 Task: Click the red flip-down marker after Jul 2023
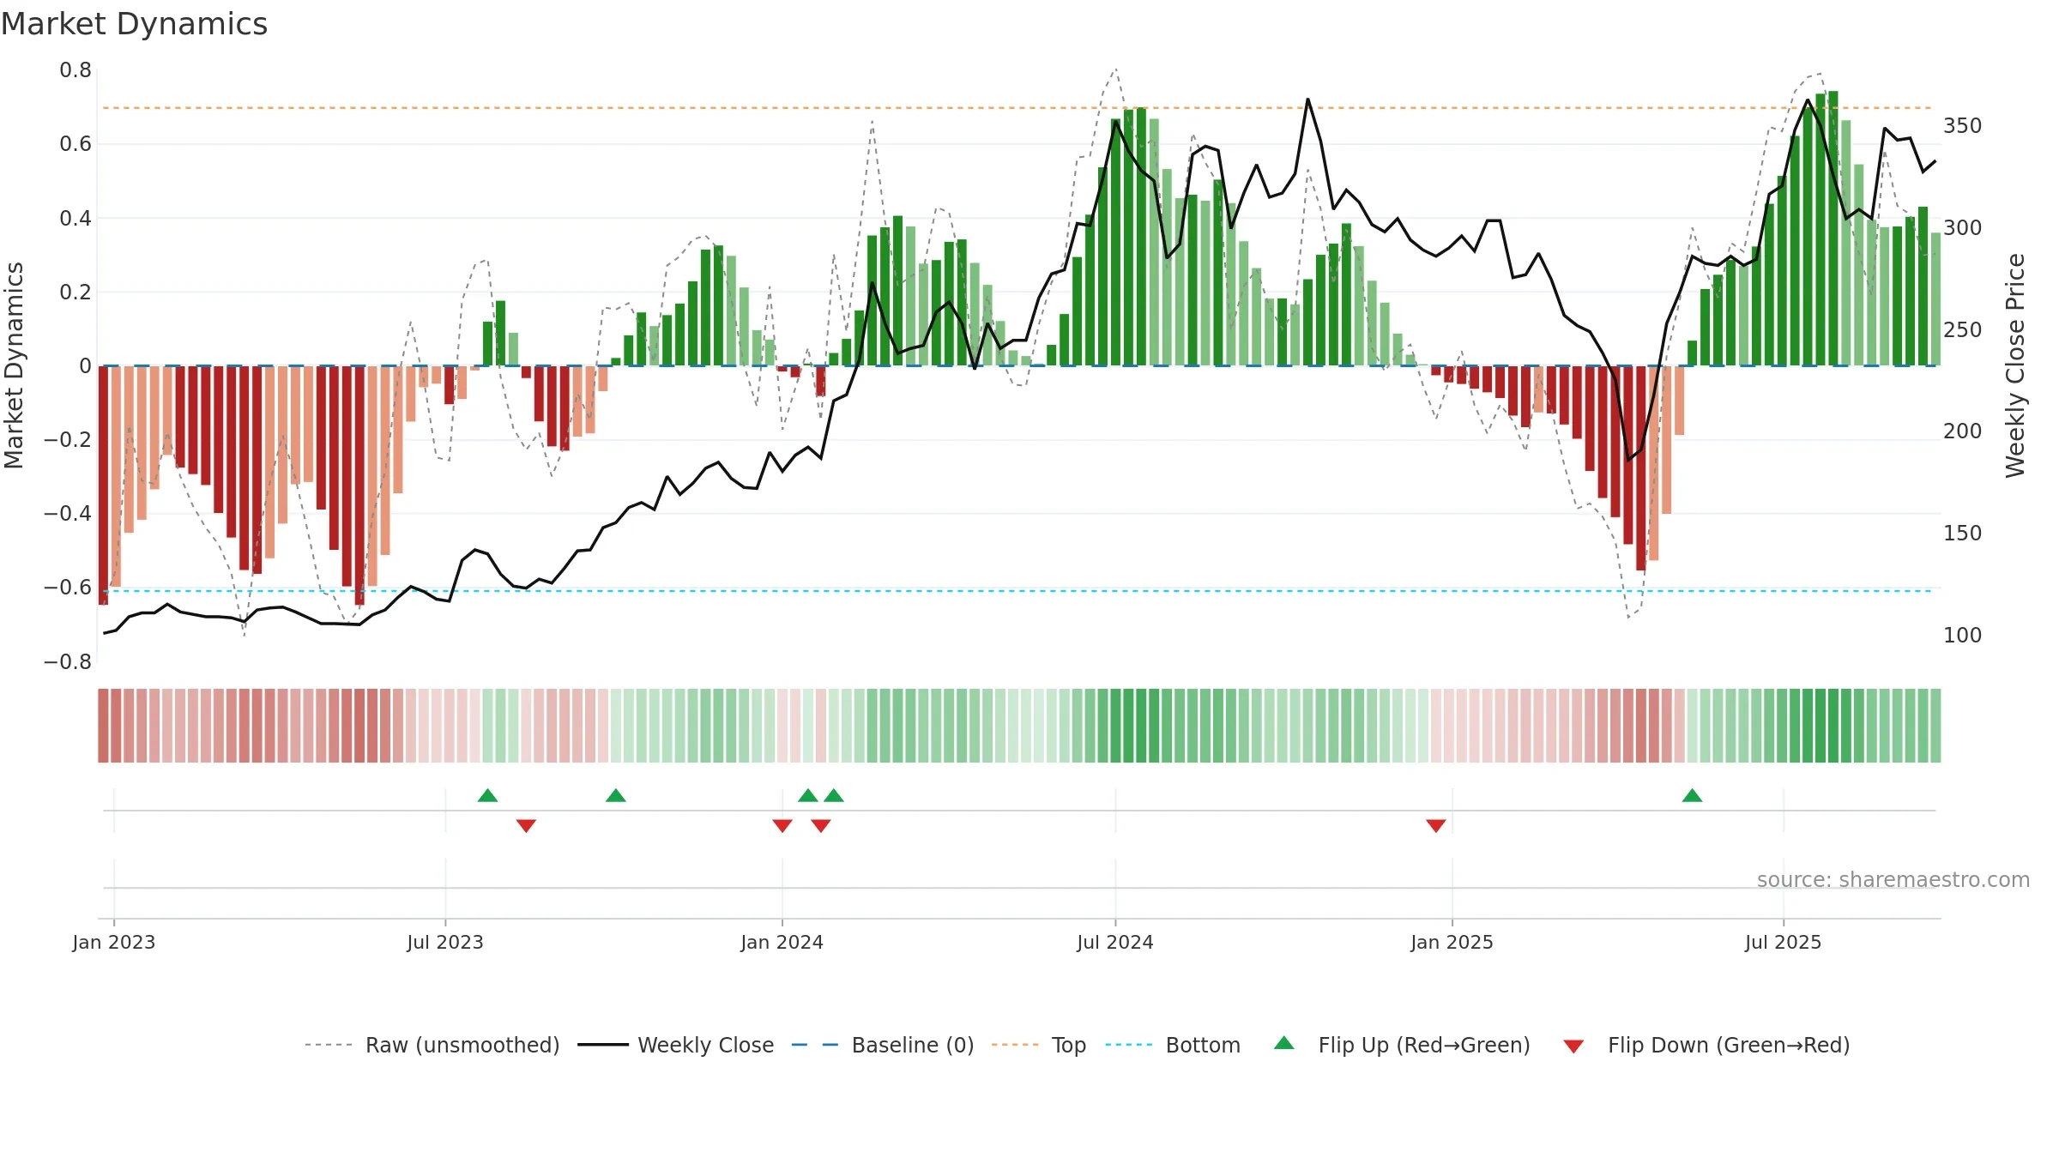coord(526,825)
